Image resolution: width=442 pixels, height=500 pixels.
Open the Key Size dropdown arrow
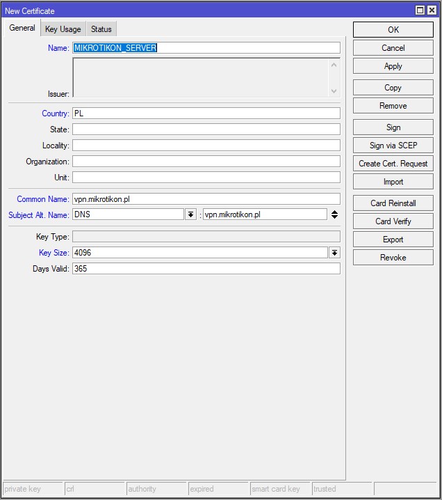[334, 253]
